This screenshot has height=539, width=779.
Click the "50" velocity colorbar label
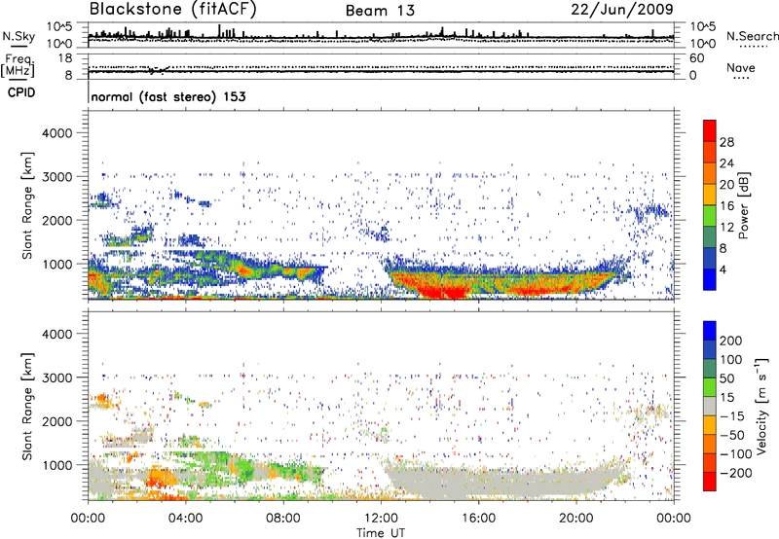[726, 378]
